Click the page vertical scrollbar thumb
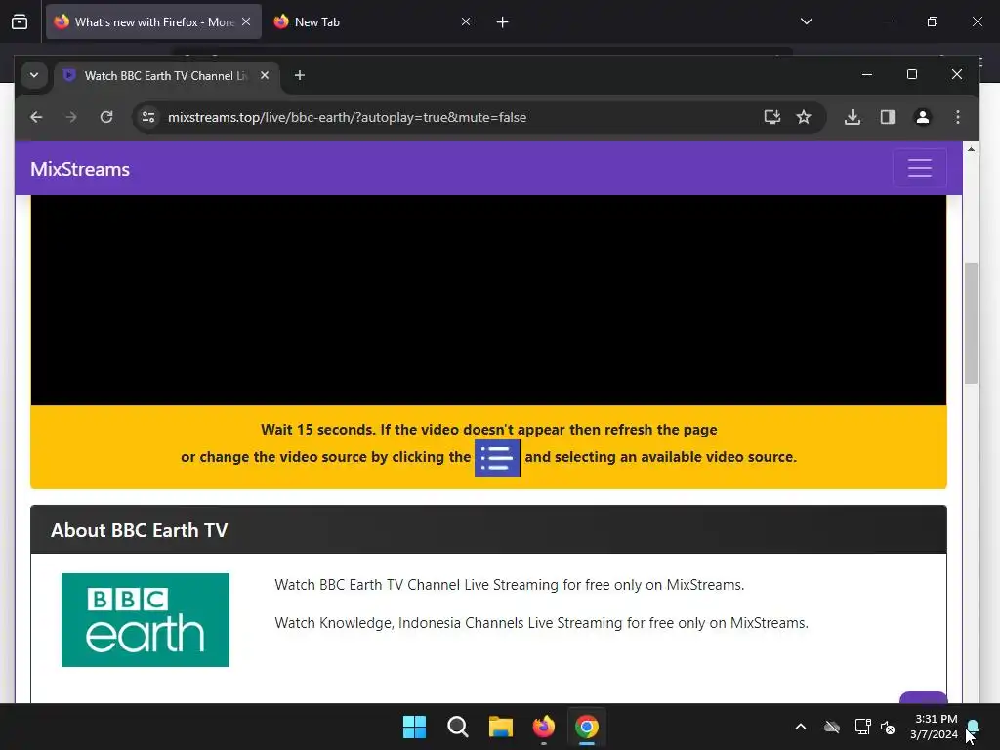 coord(971,322)
